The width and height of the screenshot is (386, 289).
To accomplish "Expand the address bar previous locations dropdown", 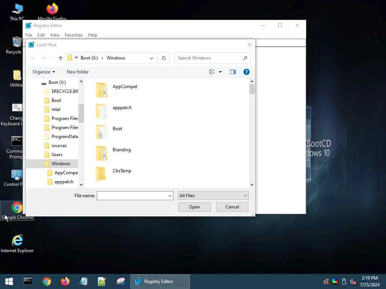I will click(152, 58).
